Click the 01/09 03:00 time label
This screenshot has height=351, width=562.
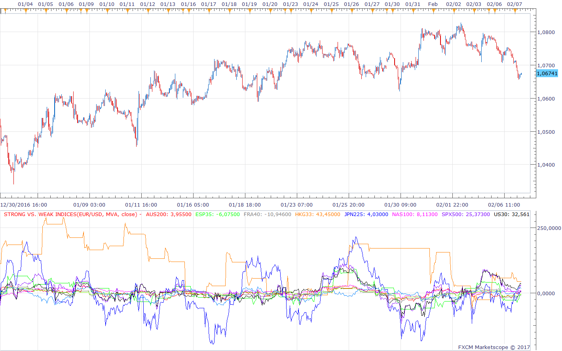89,205
